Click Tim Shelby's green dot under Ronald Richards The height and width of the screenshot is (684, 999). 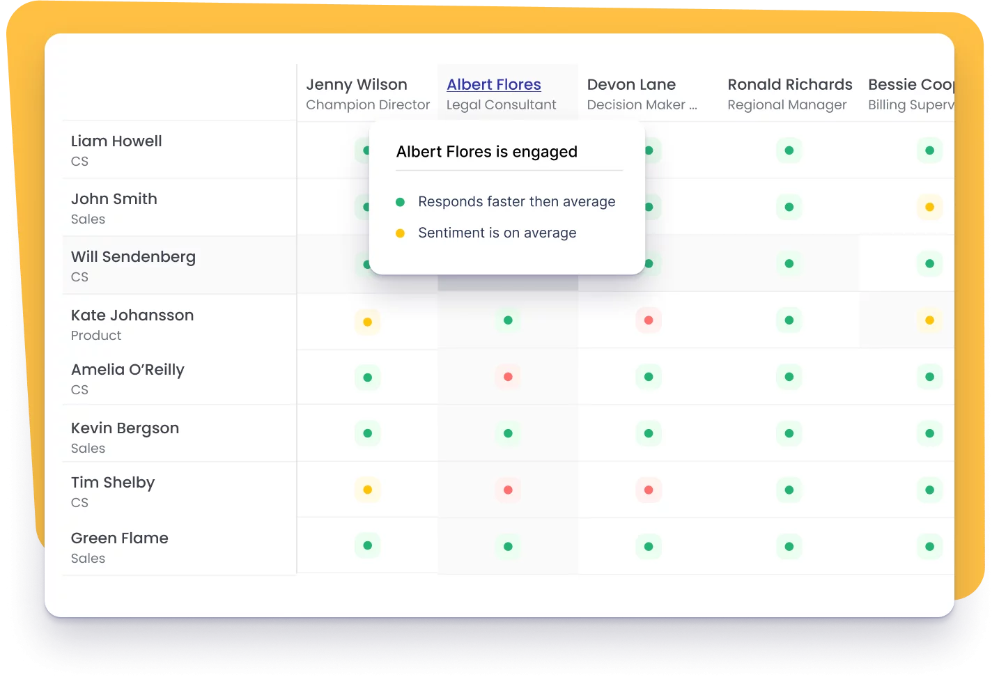point(789,490)
